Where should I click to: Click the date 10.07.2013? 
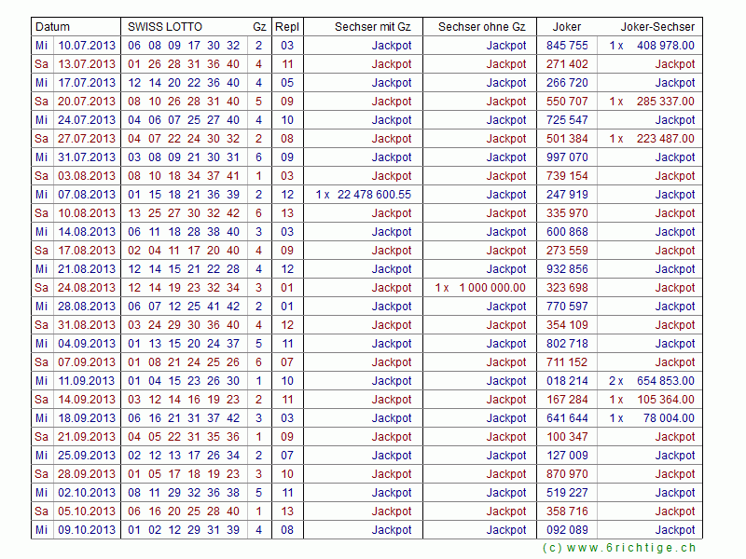[x=86, y=46]
